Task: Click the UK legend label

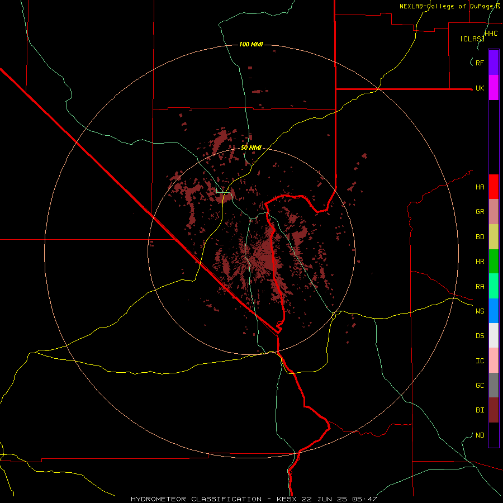Action: click(480, 88)
